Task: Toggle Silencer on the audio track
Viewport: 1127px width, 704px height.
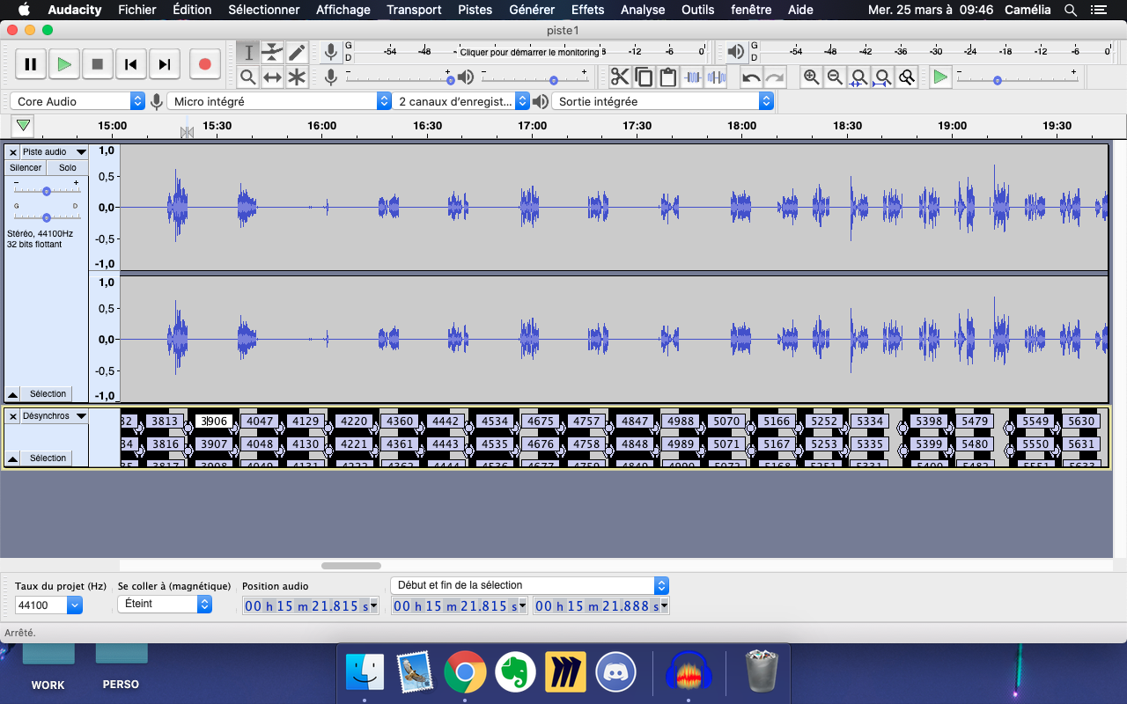Action: (26, 167)
